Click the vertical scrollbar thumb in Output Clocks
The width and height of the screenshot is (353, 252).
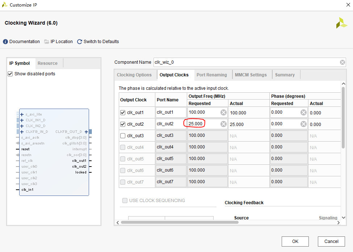pos(343,118)
